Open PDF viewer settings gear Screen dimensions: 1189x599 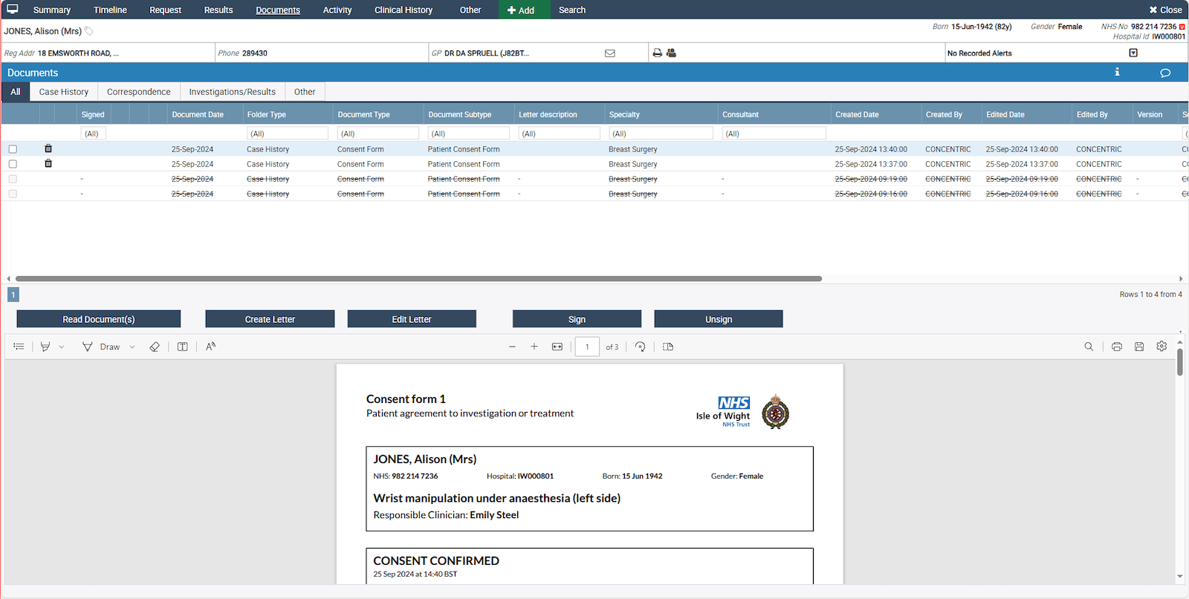point(1162,347)
